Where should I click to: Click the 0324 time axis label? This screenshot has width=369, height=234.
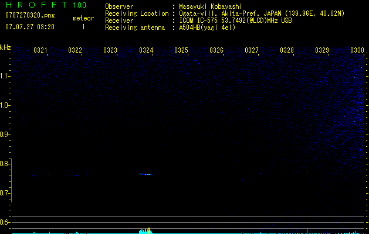coord(146,50)
